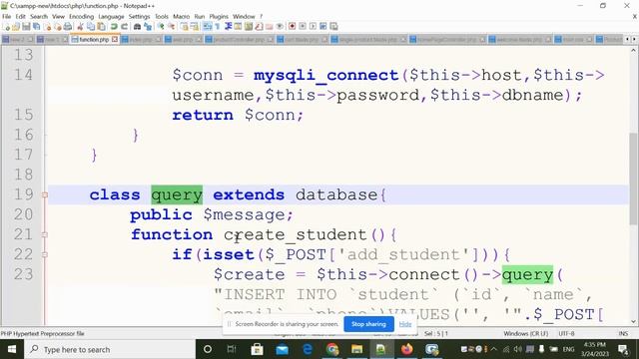Click the Close All toolbar icon
Image resolution: width=639 pixels, height=359 pixels.
click(x=58, y=27)
